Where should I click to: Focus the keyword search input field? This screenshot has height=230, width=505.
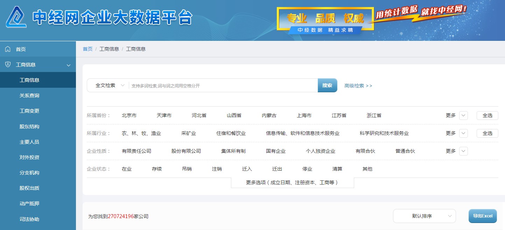223,85
